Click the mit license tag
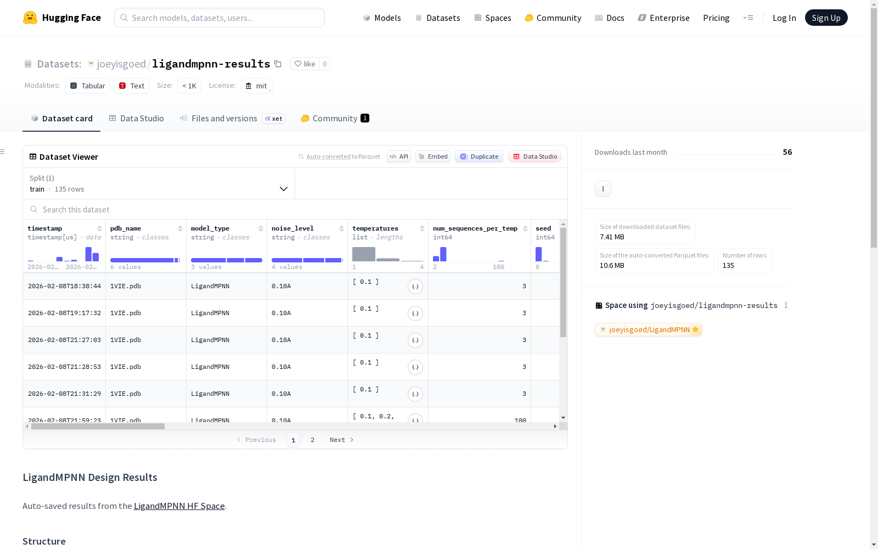 (256, 86)
